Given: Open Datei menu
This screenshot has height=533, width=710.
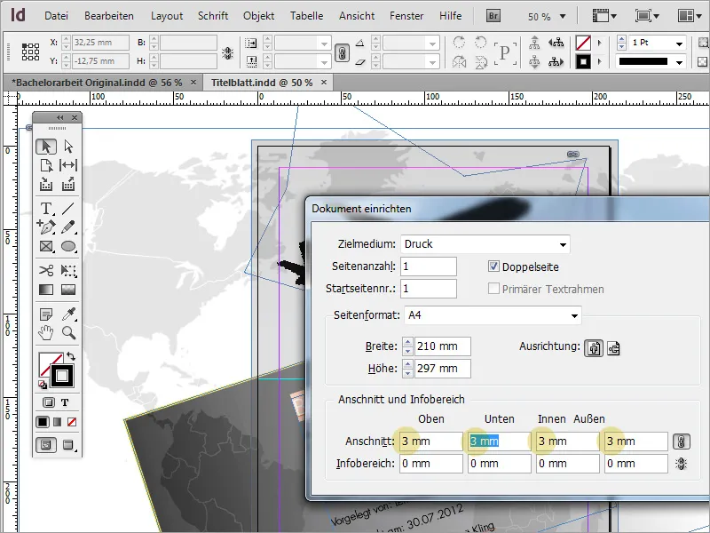Looking at the screenshot, I should (56, 16).
